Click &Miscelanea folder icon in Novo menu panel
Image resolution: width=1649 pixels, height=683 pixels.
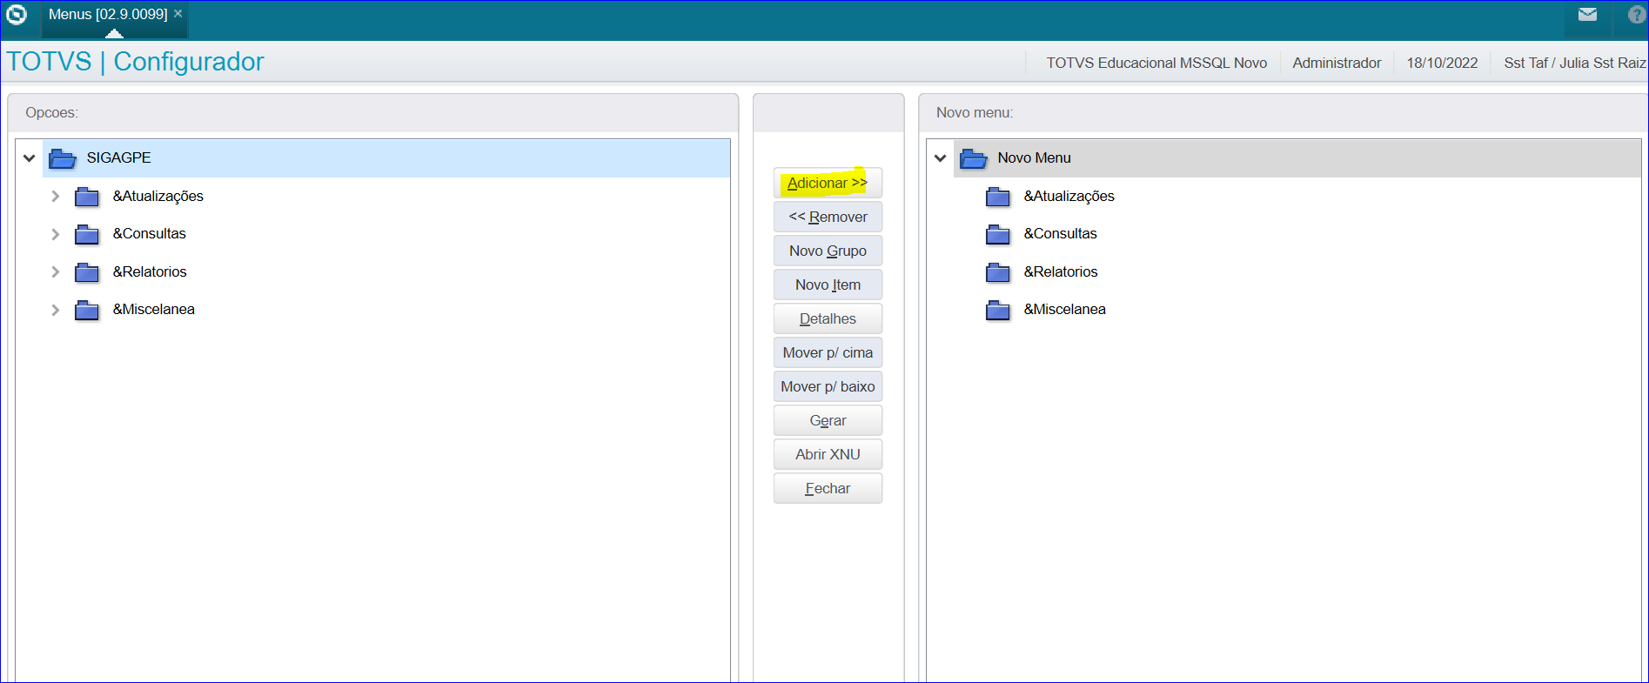coord(997,310)
